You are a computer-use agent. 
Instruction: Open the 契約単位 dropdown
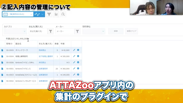point(94,31)
